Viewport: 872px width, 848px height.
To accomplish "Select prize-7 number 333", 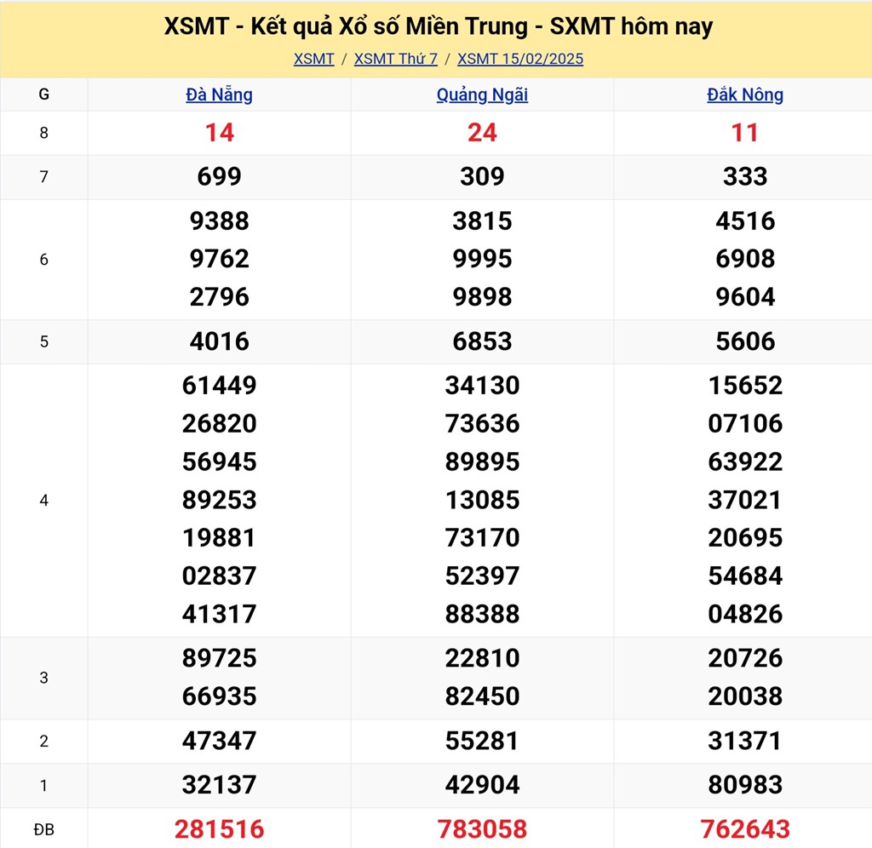I will coord(745,177).
